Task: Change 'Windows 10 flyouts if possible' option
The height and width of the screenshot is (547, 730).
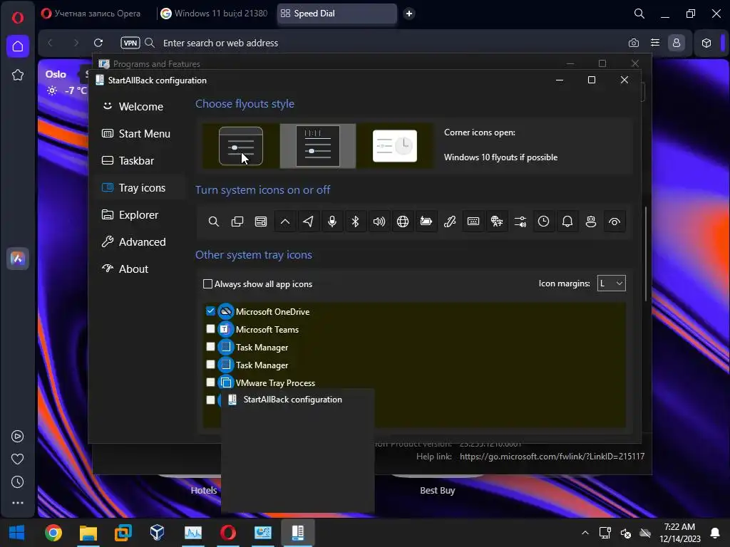Action: pyautogui.click(x=500, y=157)
